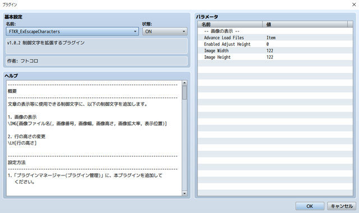Click the 122 value of Image Height
This screenshot has height=213, width=359.
point(270,57)
